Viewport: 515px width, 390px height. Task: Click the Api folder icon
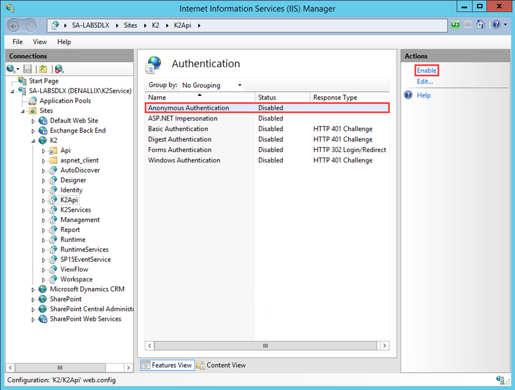(53, 150)
